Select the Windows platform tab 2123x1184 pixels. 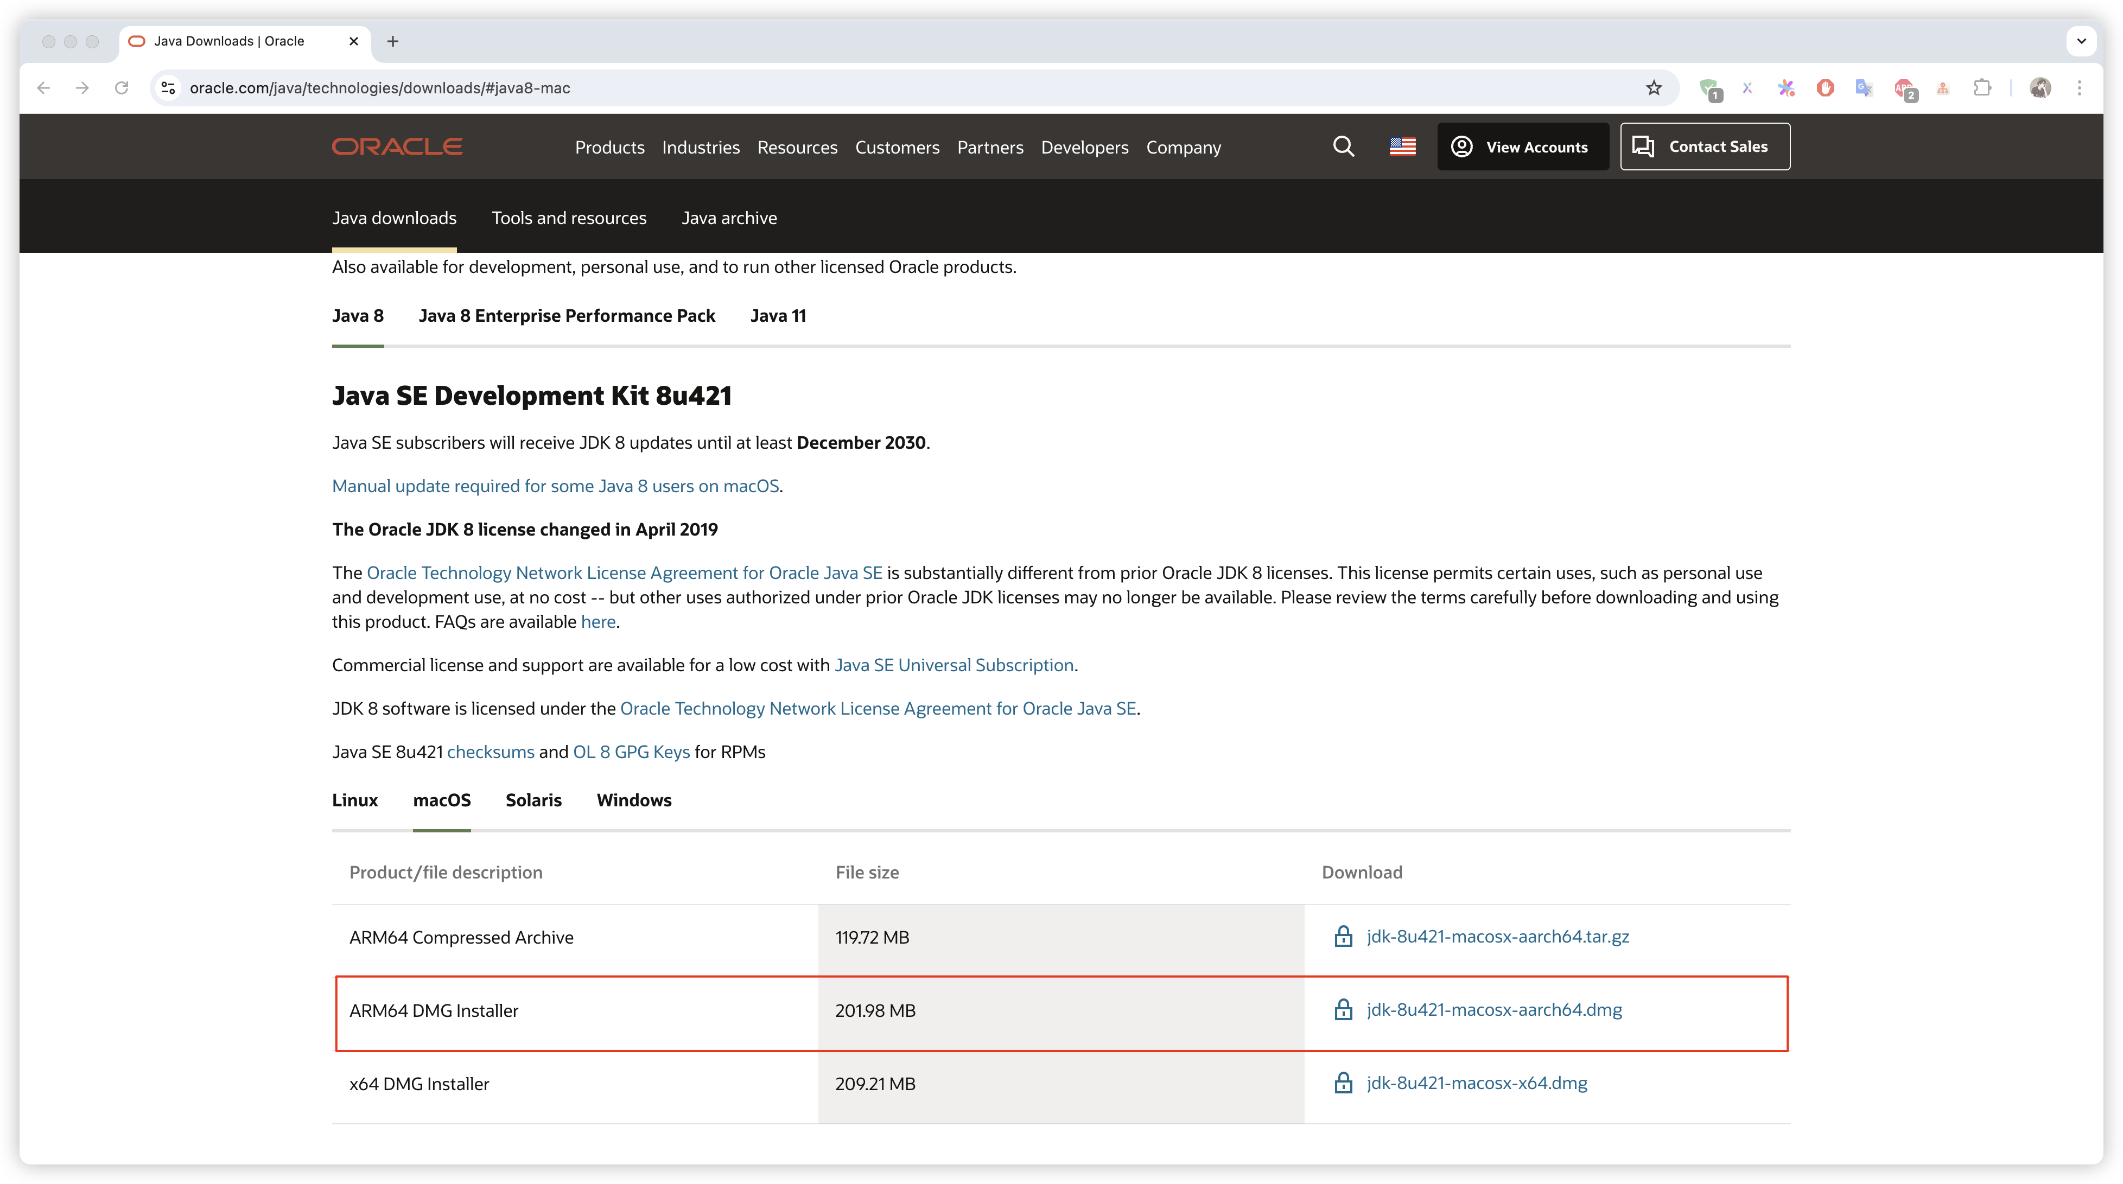point(633,800)
